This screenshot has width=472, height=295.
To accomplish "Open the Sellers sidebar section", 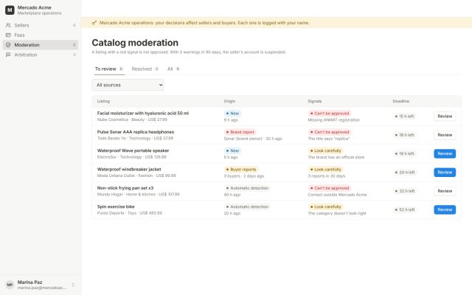I will pyautogui.click(x=41, y=25).
